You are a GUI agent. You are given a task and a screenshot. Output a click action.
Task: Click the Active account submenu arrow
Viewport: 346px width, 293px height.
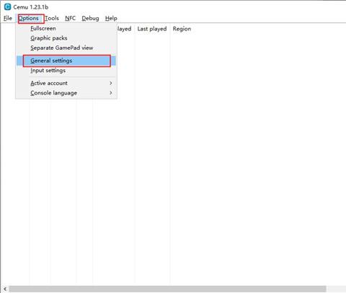click(x=111, y=83)
